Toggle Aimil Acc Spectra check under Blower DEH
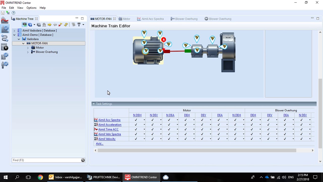 252,120
